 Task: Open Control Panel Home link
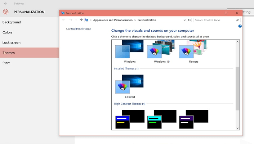[79, 29]
